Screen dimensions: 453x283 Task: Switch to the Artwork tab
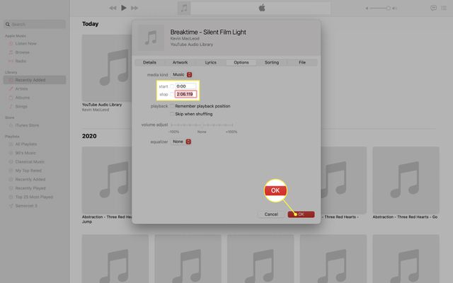[x=180, y=62]
